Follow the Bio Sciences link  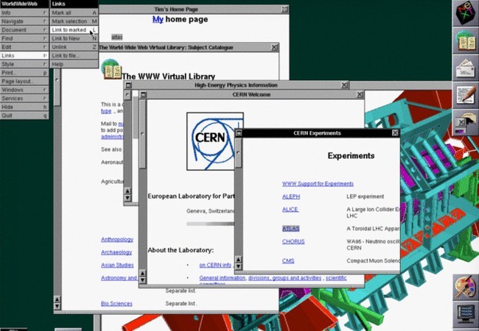pos(116,304)
